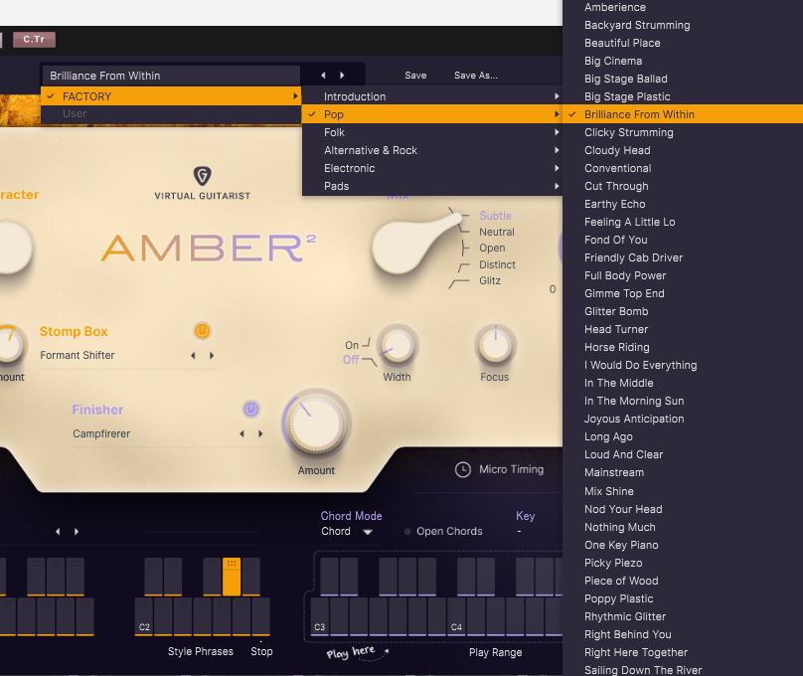The width and height of the screenshot is (803, 676).
Task: Select previous Finisher effect before Campfirerer
Action: [241, 433]
